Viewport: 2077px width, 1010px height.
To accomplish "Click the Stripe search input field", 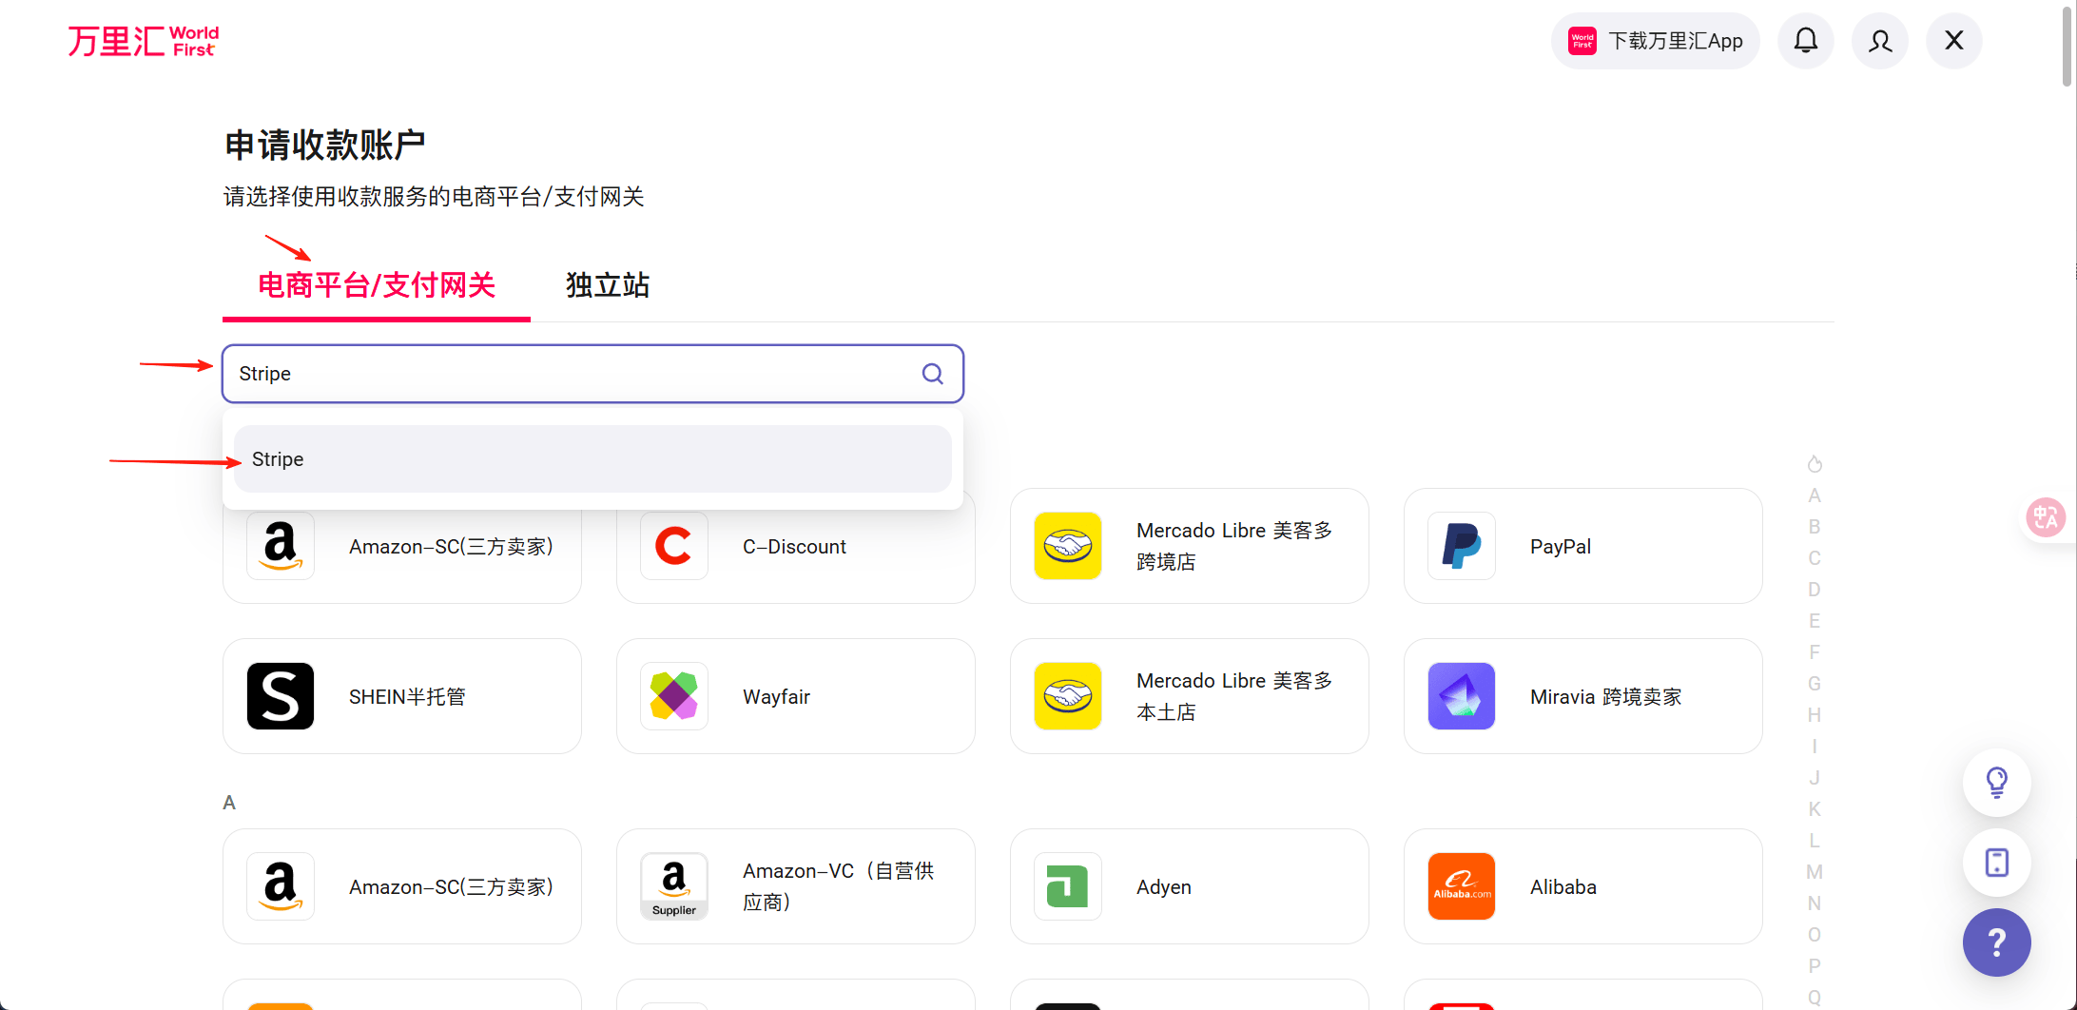I will tap(571, 374).
